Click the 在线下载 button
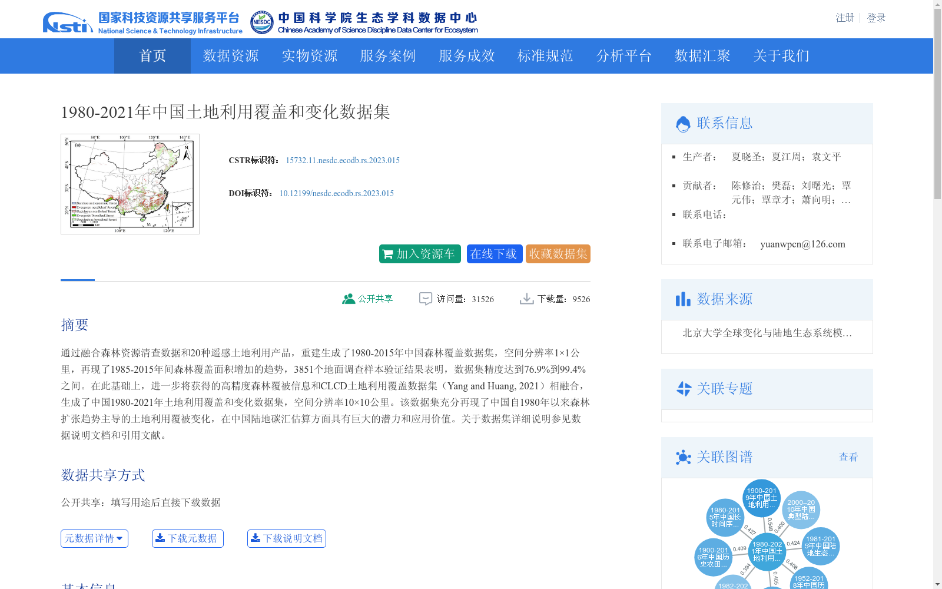Screen dimensions: 942x589 point(495,254)
